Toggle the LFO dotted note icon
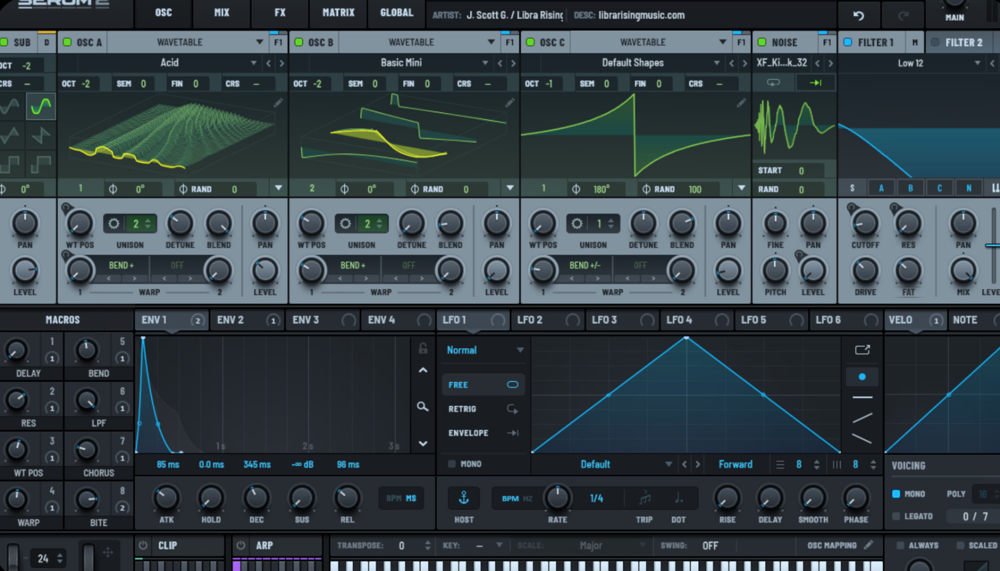The height and width of the screenshot is (571, 1000). click(x=679, y=498)
